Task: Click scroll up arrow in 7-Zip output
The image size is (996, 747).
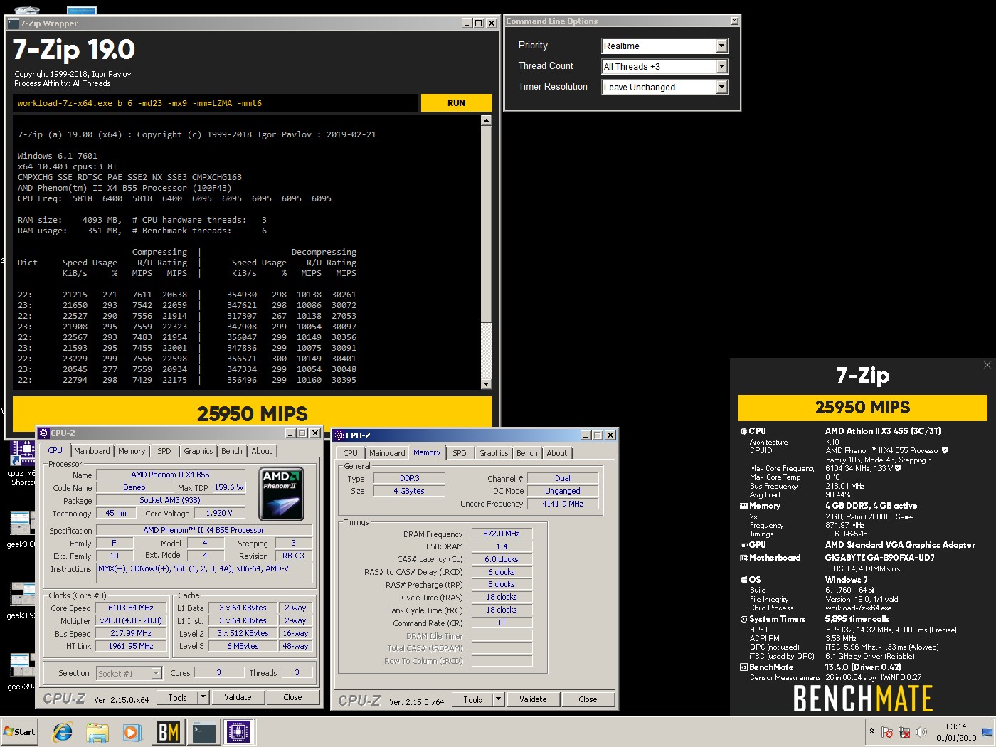Action: pos(486,120)
